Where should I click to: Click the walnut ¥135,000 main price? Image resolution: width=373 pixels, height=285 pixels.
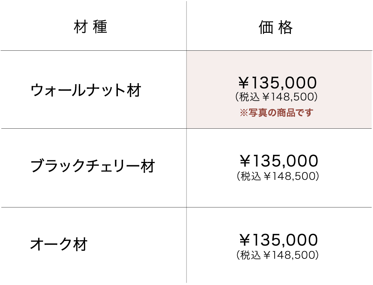[278, 82]
